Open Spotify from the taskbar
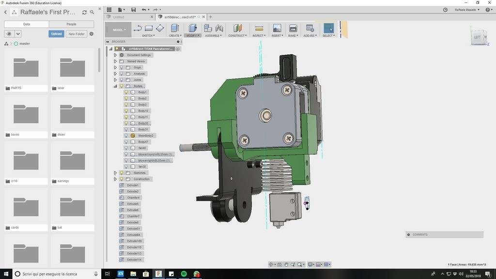496x279 pixels. point(184,274)
